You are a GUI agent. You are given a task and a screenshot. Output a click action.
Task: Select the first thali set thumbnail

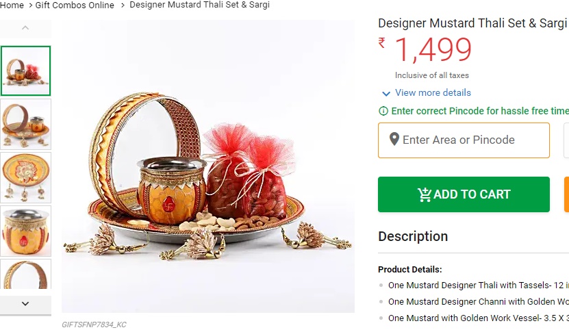click(x=26, y=71)
